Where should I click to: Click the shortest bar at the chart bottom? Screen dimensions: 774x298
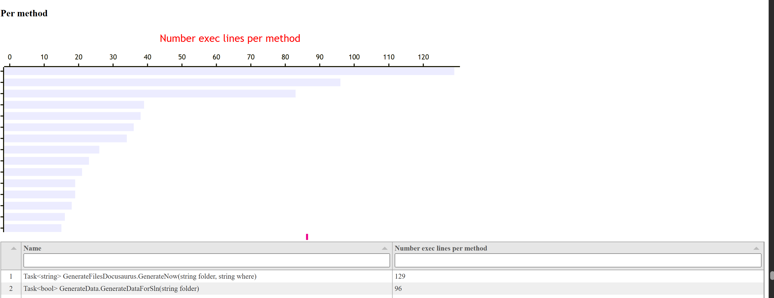[33, 228]
